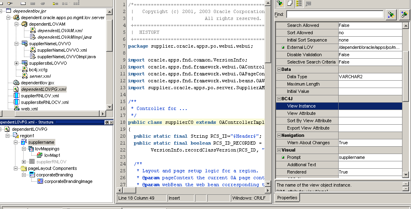This screenshot has height=209, width=411.
Task: Click the union/copy pages icon in Properties toolbar
Action: (x=289, y=3)
